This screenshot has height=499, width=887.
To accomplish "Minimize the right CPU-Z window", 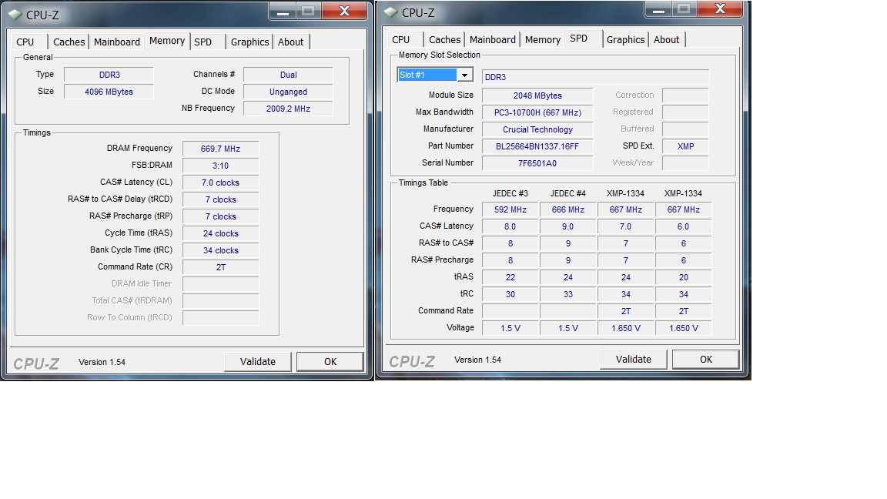I will click(658, 9).
